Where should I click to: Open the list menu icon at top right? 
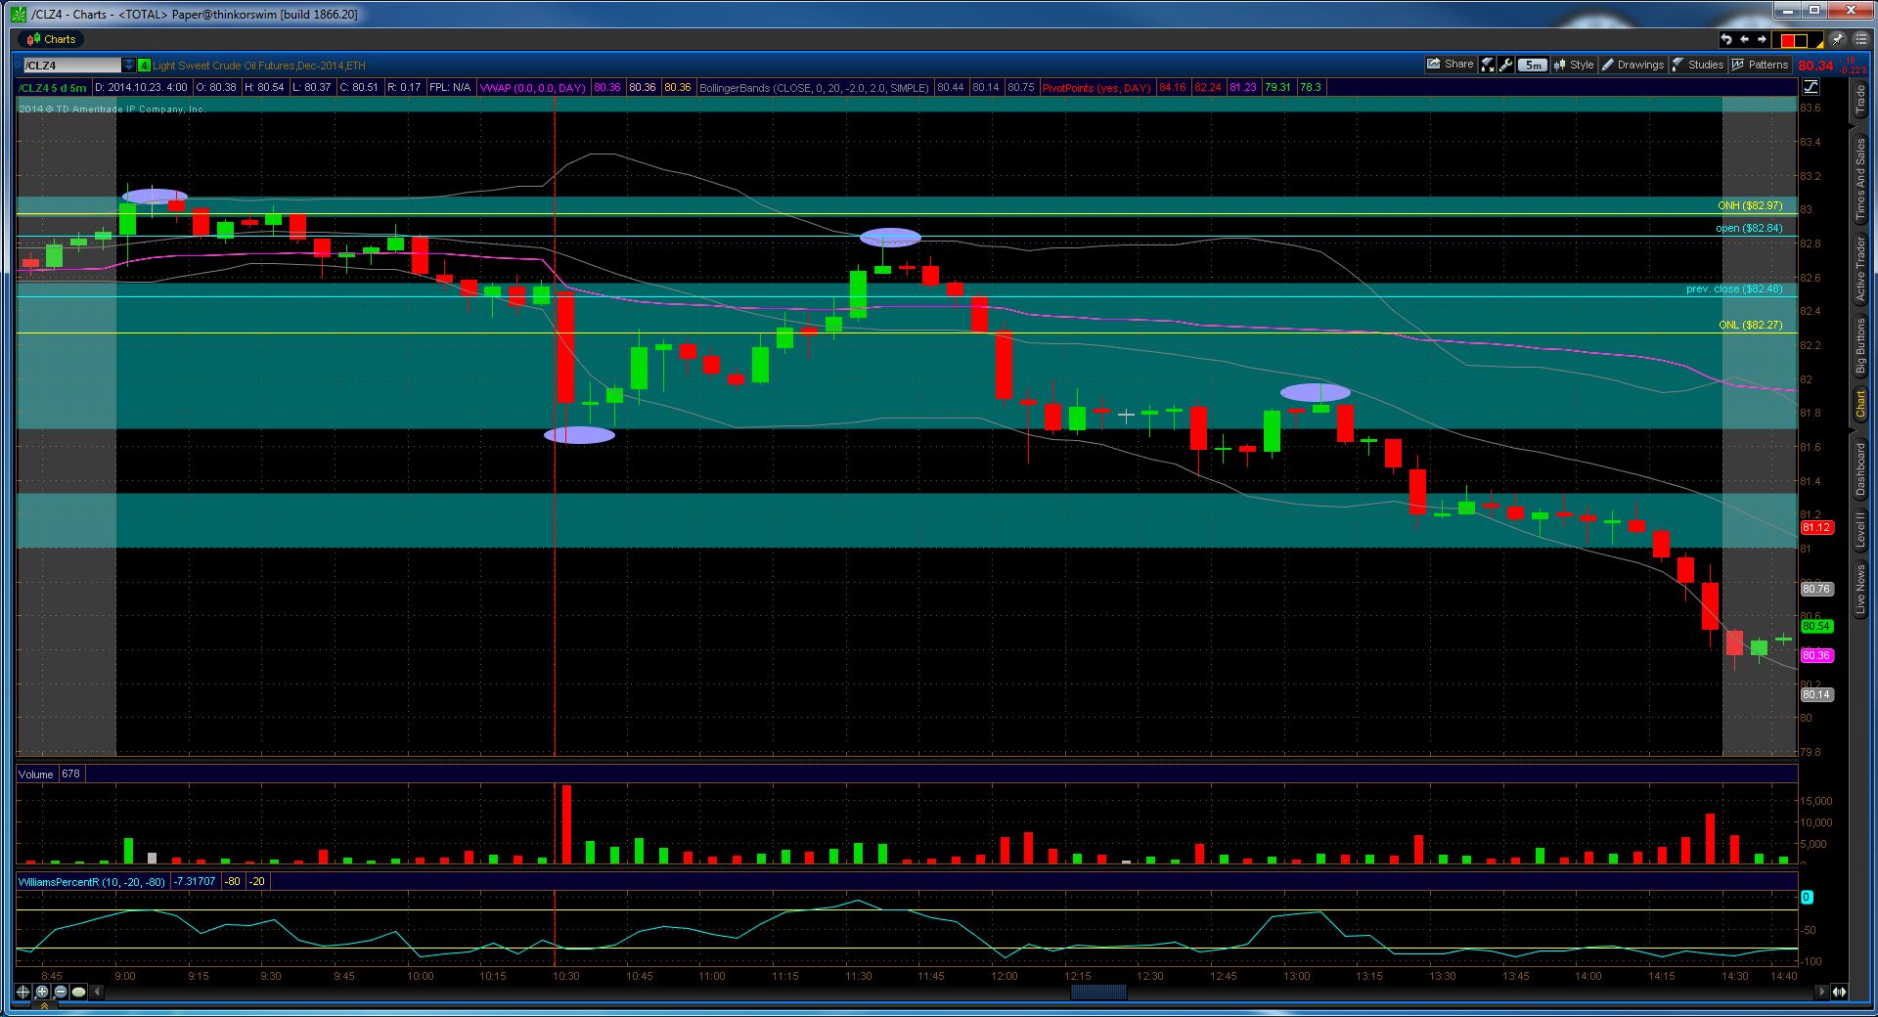click(x=1859, y=40)
